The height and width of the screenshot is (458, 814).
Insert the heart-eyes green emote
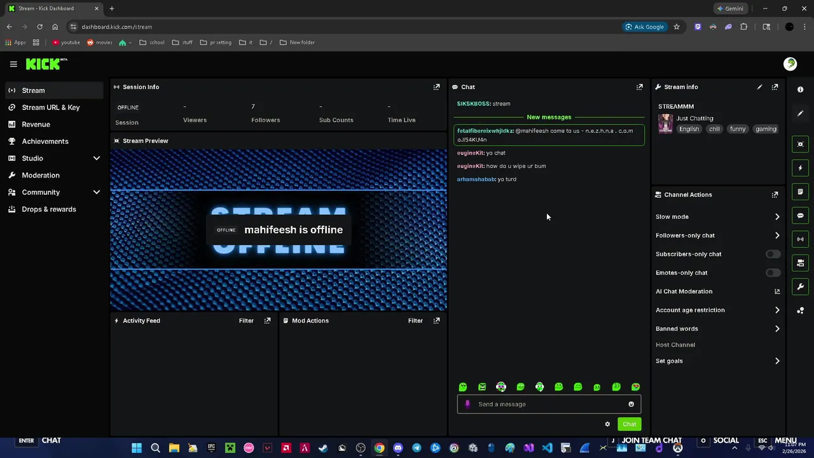[635, 387]
